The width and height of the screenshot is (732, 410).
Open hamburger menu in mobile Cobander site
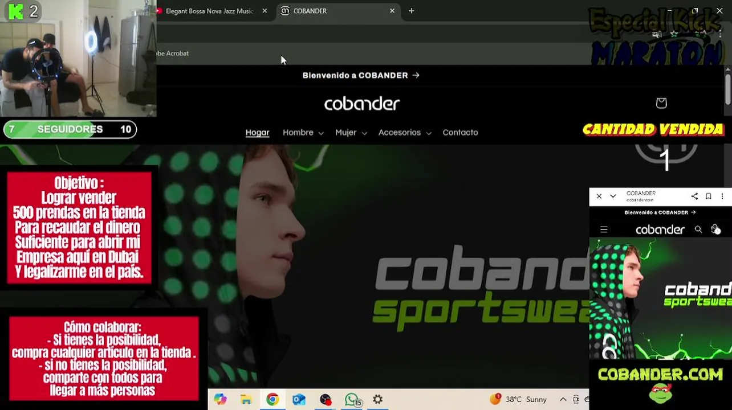604,229
